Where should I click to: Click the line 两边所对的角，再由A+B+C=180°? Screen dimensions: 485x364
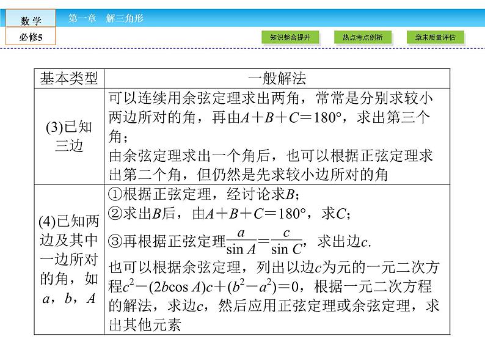point(269,117)
